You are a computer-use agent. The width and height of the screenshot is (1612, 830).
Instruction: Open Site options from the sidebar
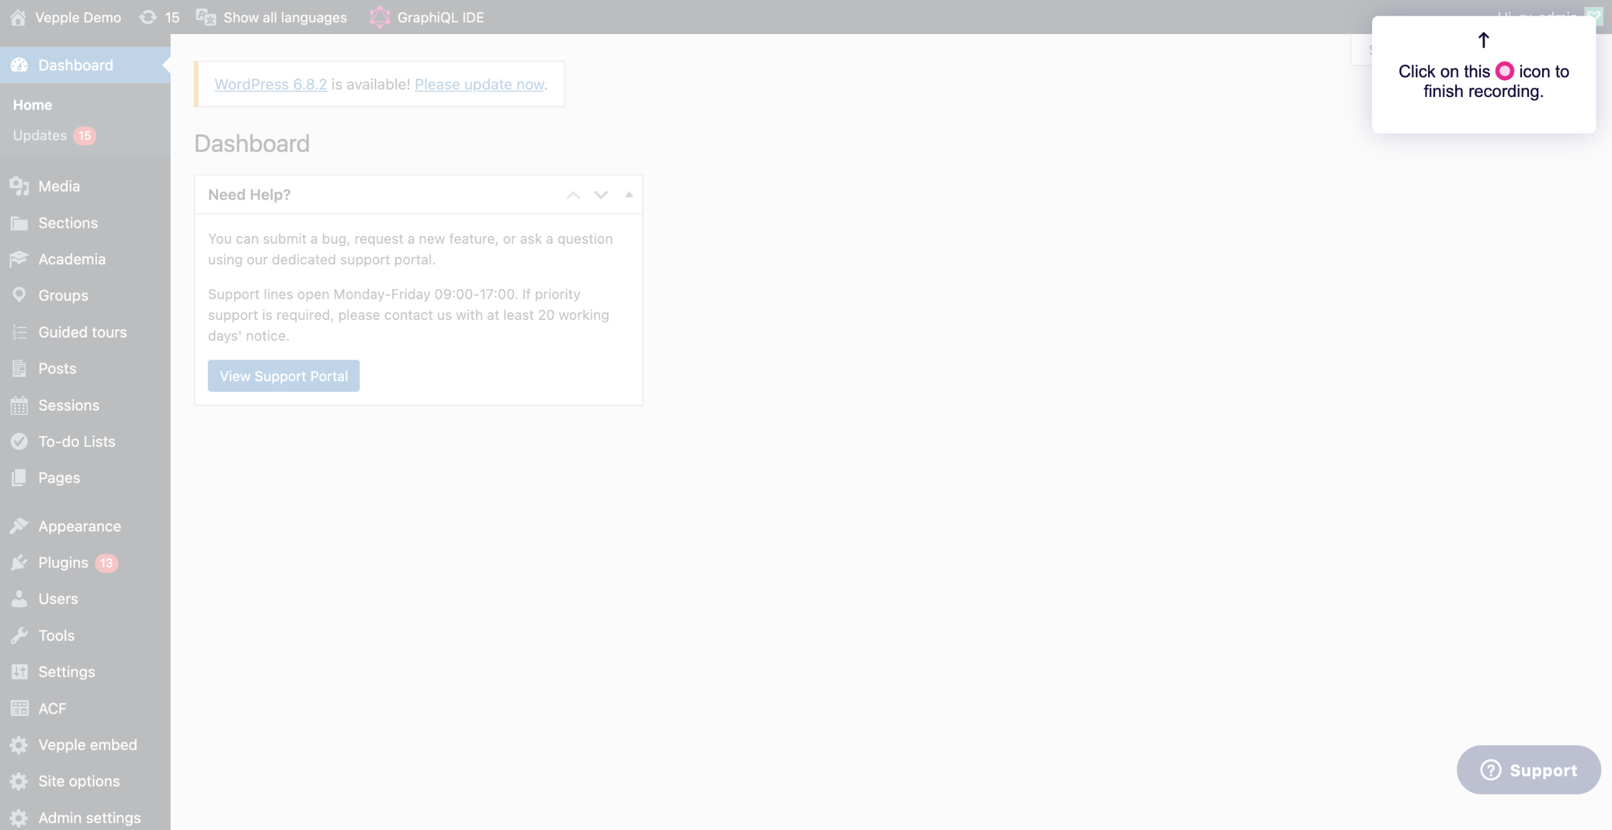pyautogui.click(x=85, y=782)
